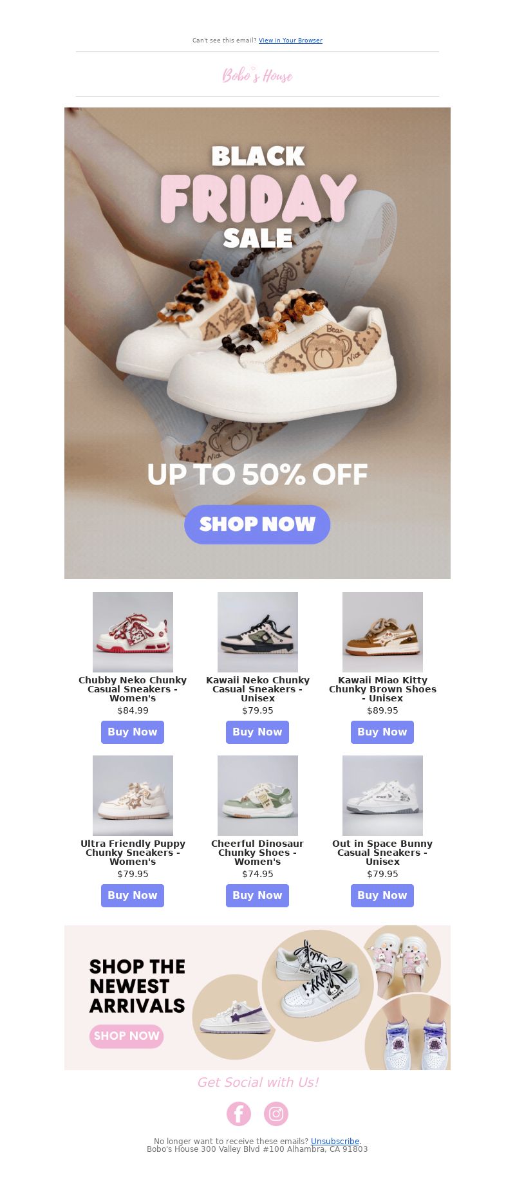Click the pink SHOP NOW newest arrivals button
The image size is (515, 1184).
126,1036
